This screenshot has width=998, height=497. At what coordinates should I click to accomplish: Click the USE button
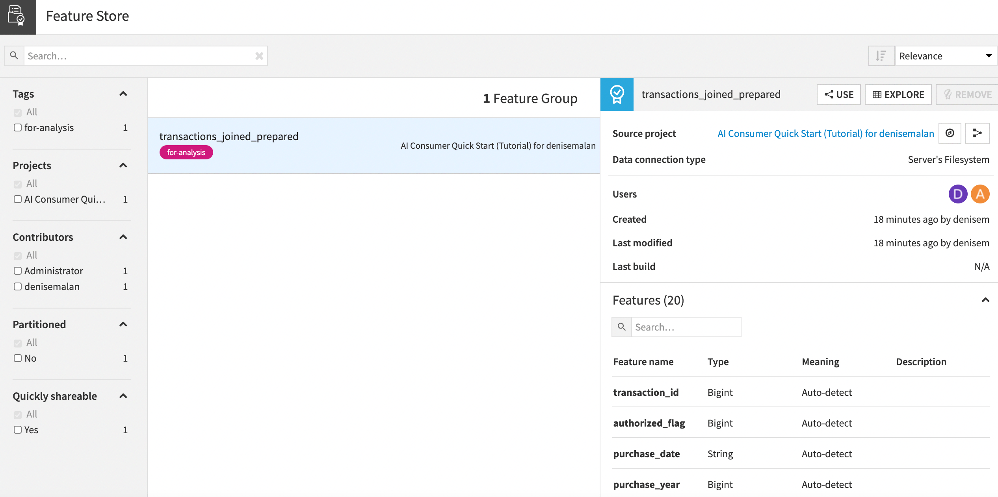[x=838, y=94]
